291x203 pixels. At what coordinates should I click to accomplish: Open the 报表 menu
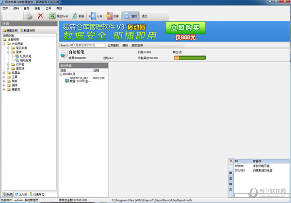37,8
